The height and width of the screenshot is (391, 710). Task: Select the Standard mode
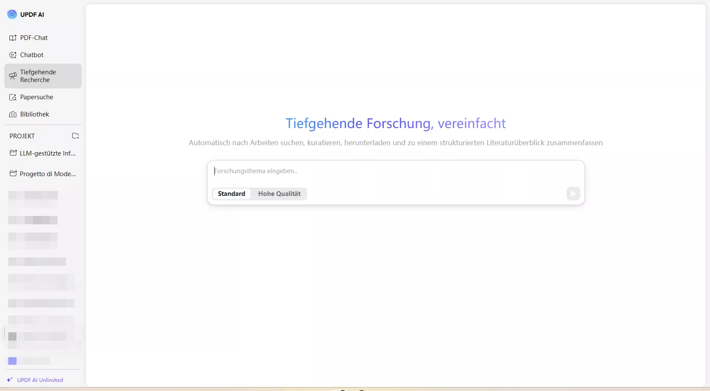(x=232, y=194)
